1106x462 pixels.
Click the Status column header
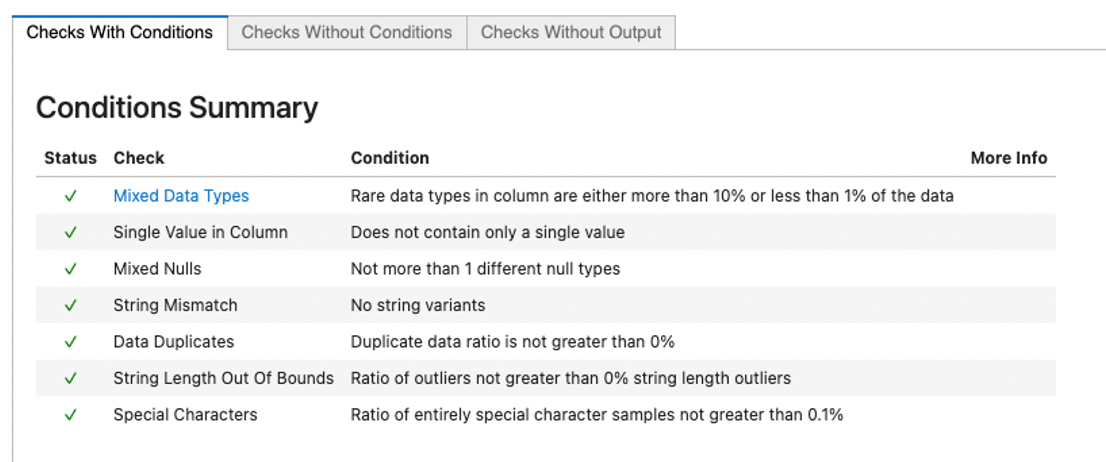(x=70, y=158)
